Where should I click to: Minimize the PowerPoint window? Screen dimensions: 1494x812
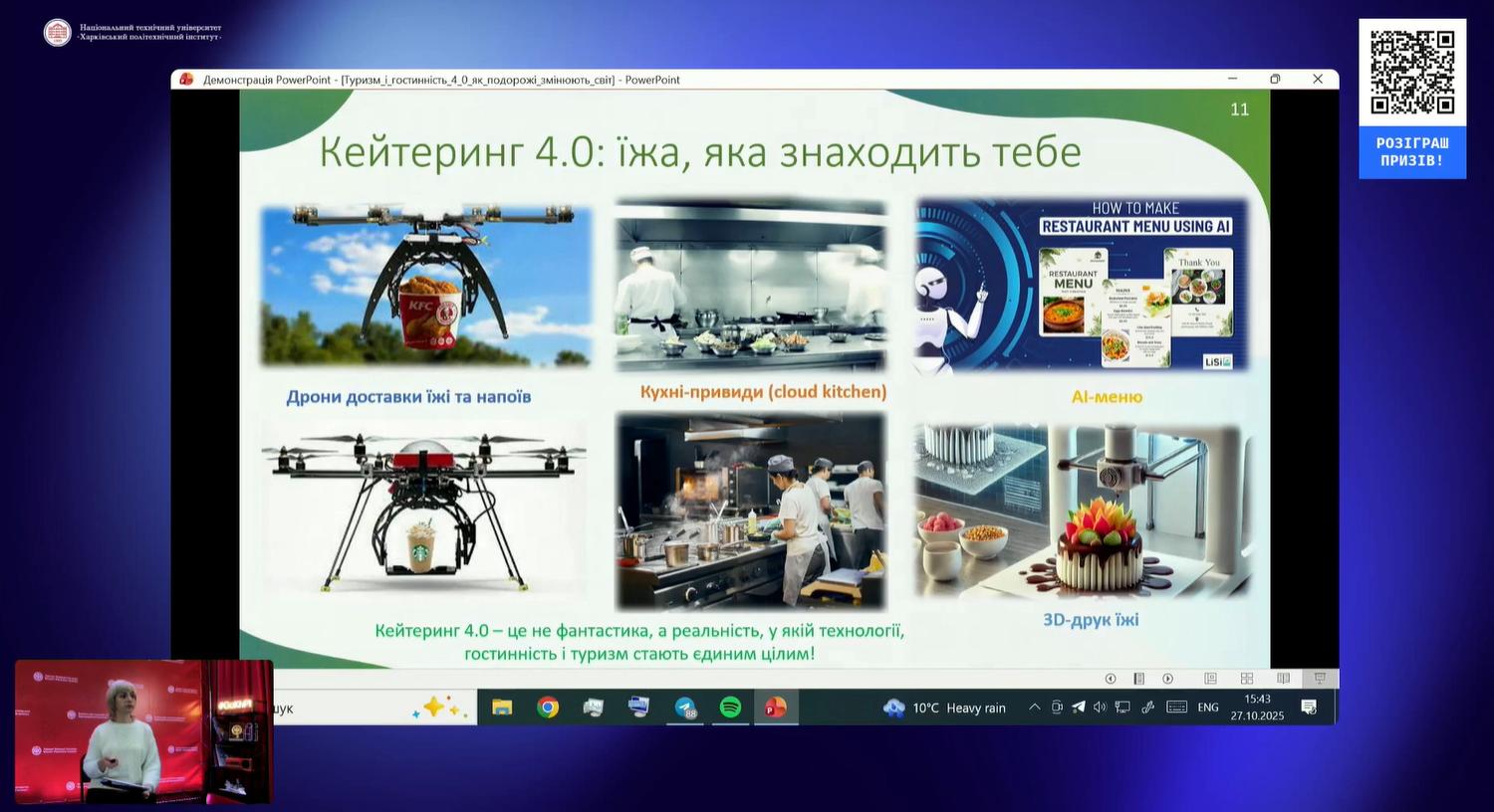[1232, 80]
